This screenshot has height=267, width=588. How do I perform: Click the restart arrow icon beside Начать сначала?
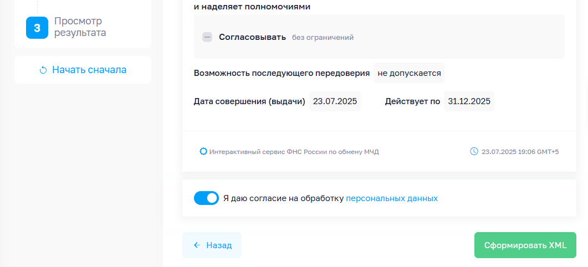pyautogui.click(x=43, y=70)
